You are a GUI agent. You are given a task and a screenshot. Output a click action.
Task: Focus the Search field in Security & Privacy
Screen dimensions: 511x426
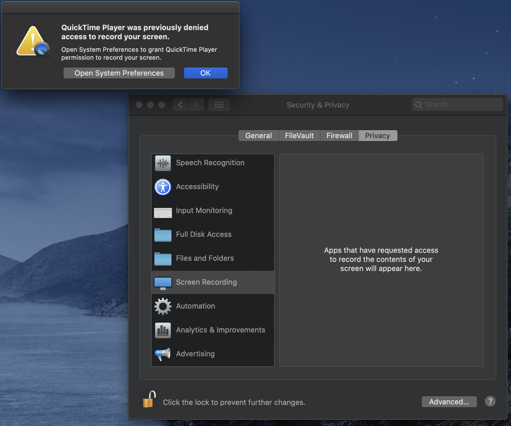pos(458,105)
